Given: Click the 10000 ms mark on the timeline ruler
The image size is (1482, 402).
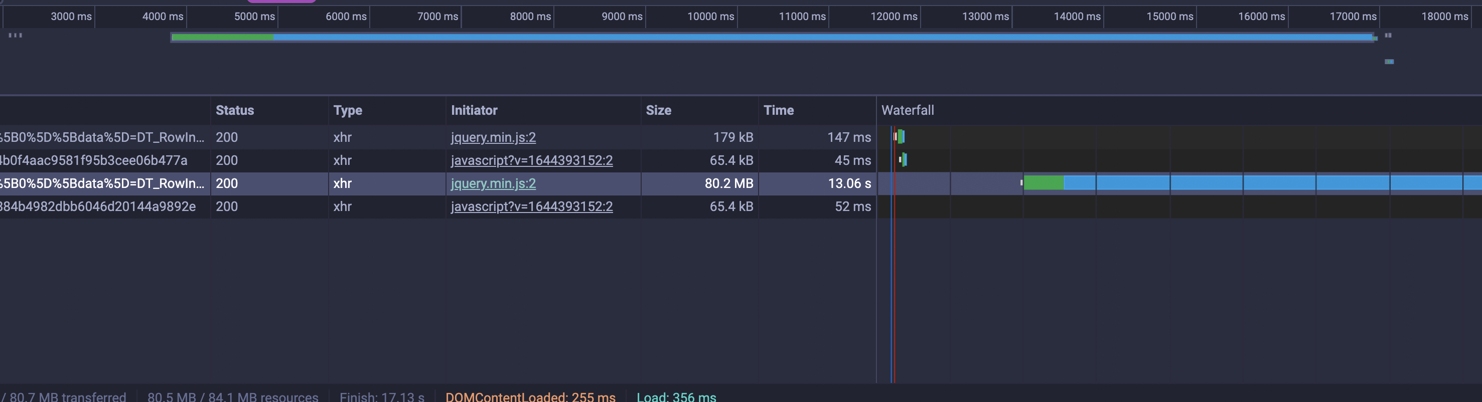Looking at the screenshot, I should (x=710, y=17).
